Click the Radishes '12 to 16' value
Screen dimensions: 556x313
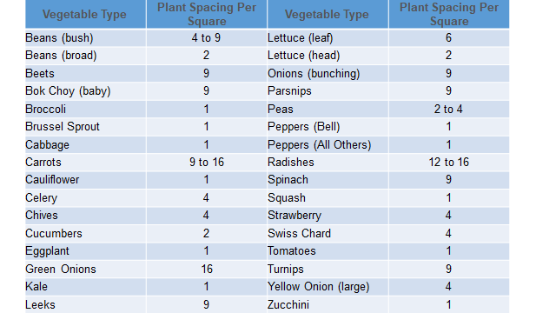pos(449,163)
